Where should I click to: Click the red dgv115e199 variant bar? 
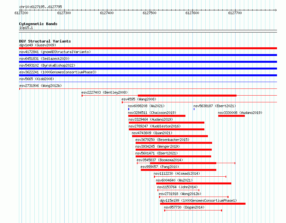tap(203, 204)
